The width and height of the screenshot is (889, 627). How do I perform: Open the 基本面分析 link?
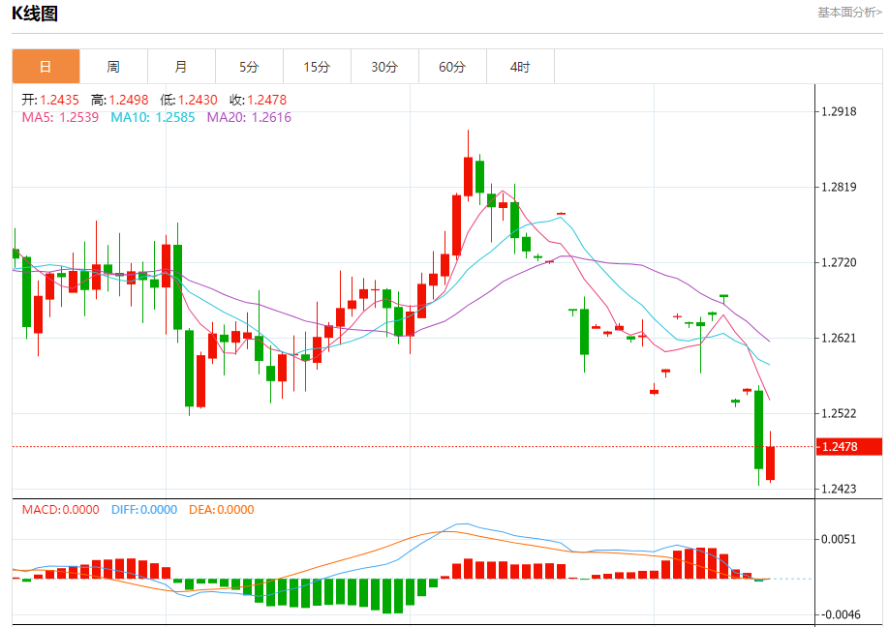click(x=849, y=13)
